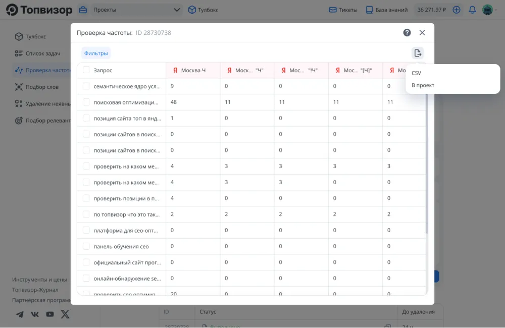Viewport: 505px width, 328px height.
Task: Open the Projects briefcase icon
Action: [x=83, y=10]
